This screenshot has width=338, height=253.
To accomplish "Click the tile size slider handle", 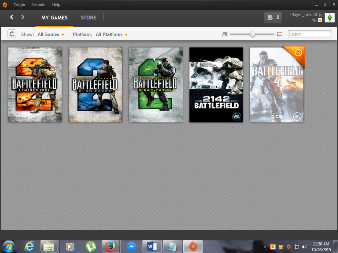I will point(252,34).
